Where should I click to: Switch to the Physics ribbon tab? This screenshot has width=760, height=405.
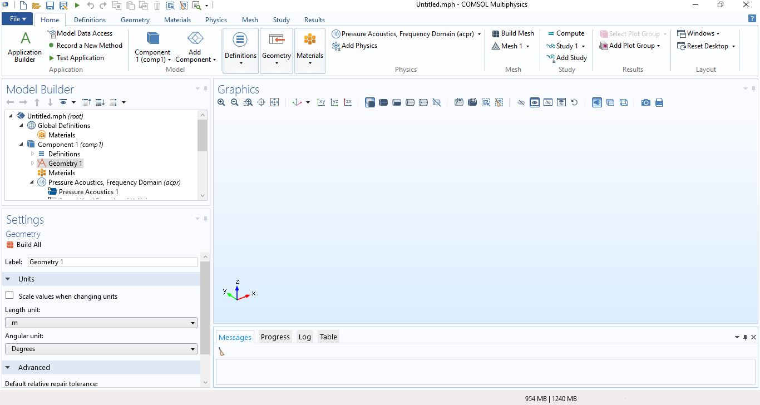tap(216, 19)
